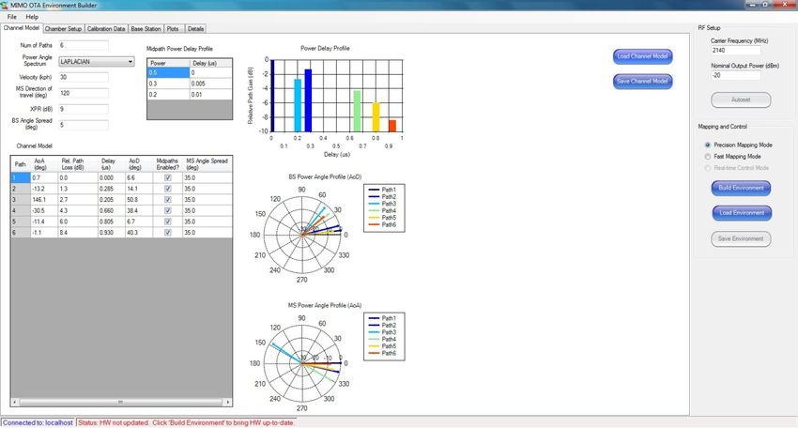
Task: Toggle Midpaths Enabled checkbox for path 4
Action: pyautogui.click(x=168, y=210)
